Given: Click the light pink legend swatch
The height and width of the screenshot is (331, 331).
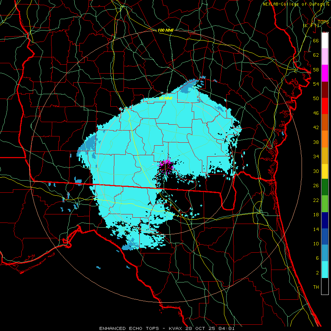Looking at the screenshot, I should [325, 57].
